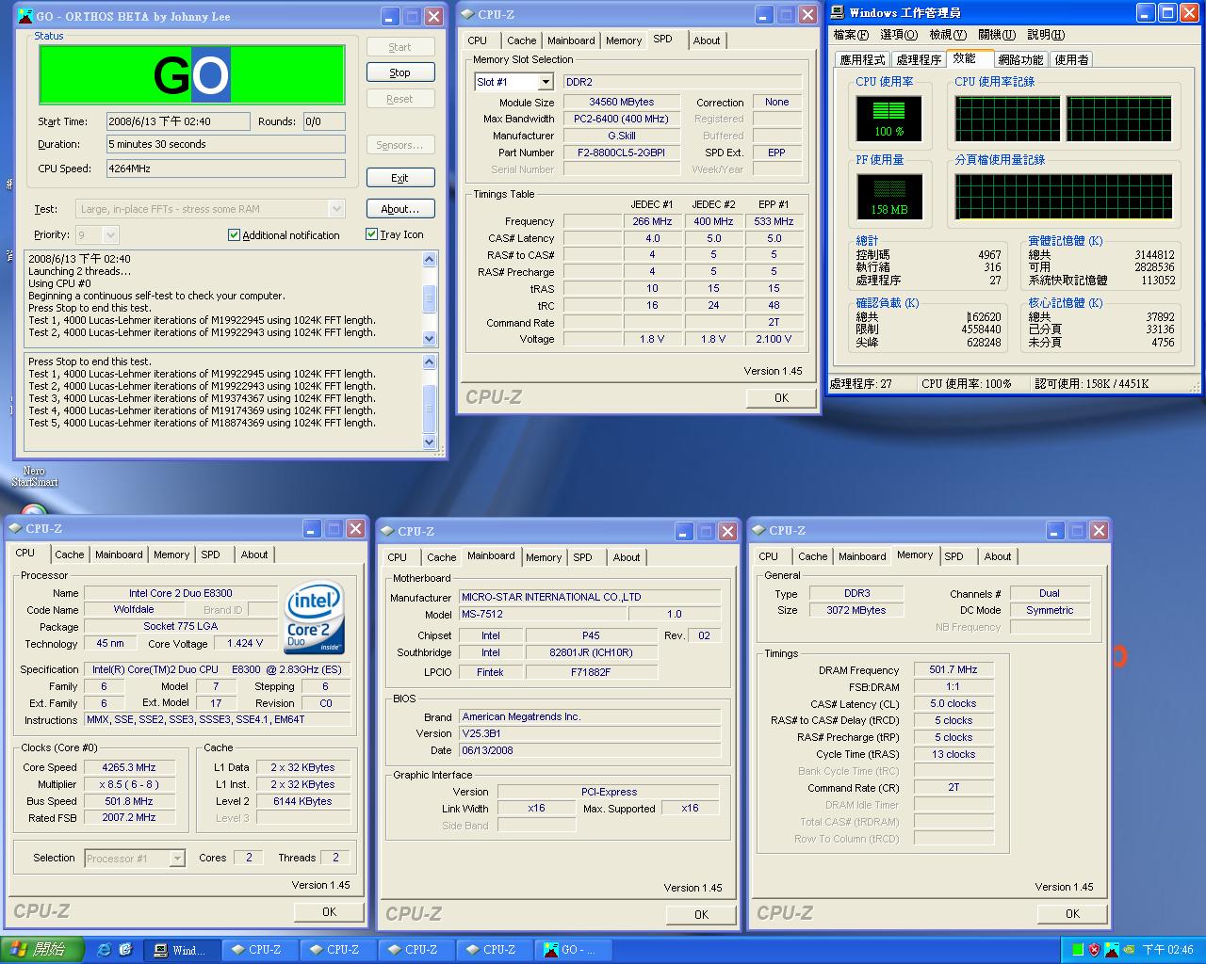This screenshot has height=964, width=1206.
Task: Click the second quick launch icon beside Internet Explorer
Action: click(x=125, y=950)
